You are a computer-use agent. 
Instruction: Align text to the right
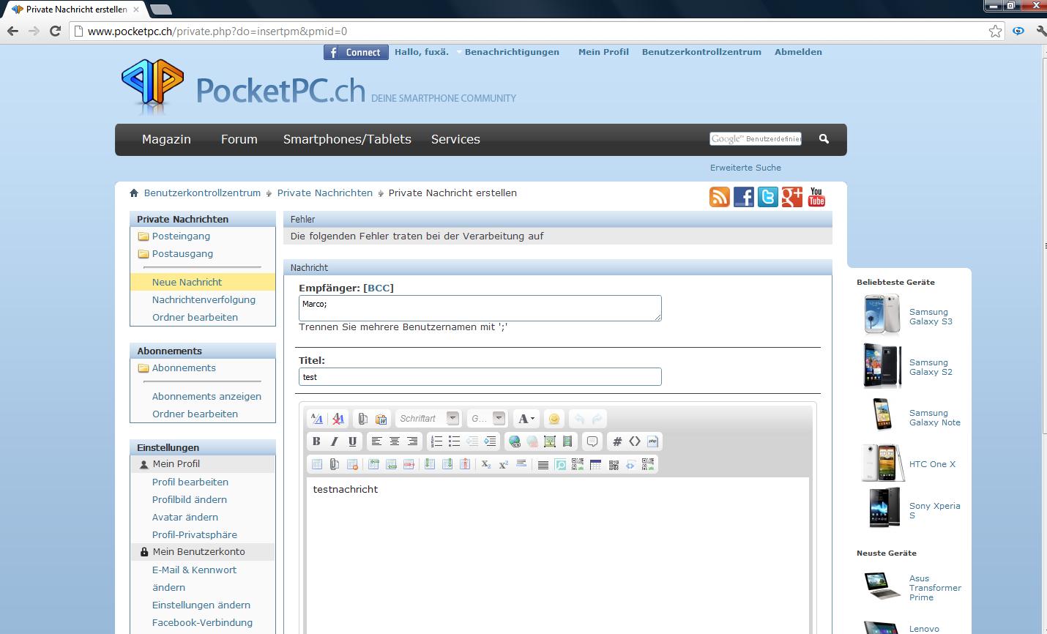412,441
